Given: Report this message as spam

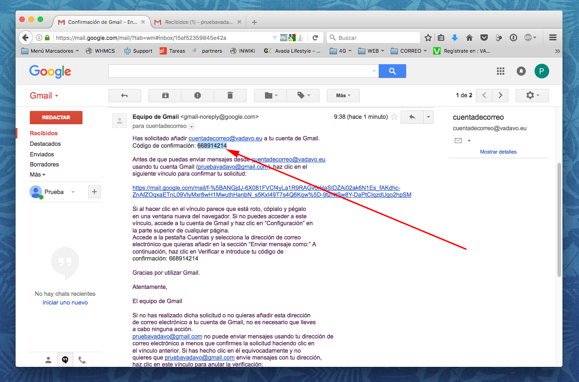Looking at the screenshot, I should 198,95.
